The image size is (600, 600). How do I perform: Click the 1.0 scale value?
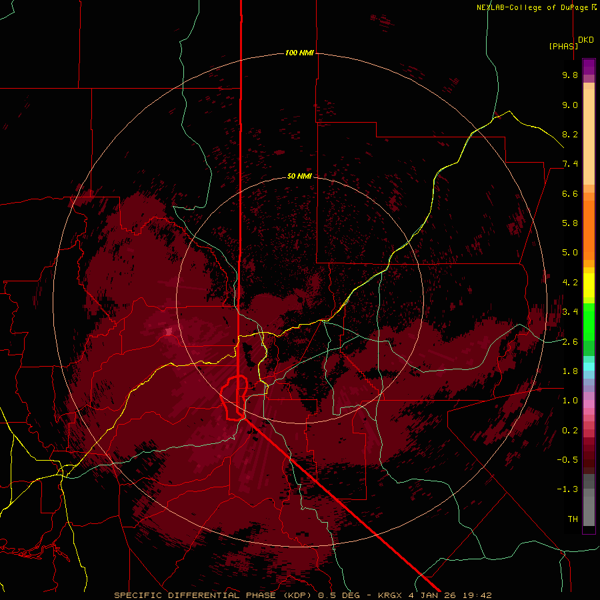pyautogui.click(x=570, y=400)
